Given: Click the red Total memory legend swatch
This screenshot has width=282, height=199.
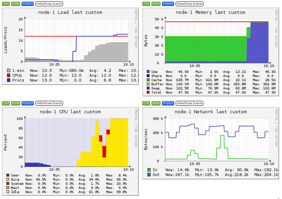Looking at the screenshot, I should [x=148, y=92].
